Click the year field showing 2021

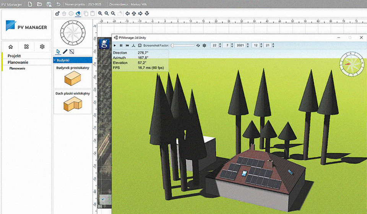(240, 45)
